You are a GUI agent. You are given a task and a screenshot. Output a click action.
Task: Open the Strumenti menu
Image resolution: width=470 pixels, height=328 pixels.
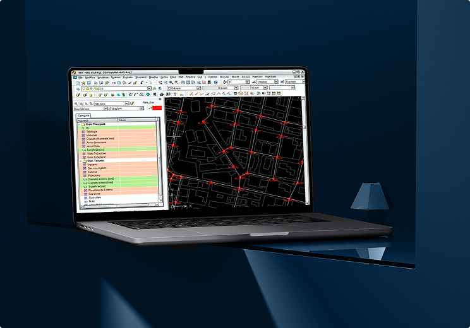pyautogui.click(x=140, y=76)
